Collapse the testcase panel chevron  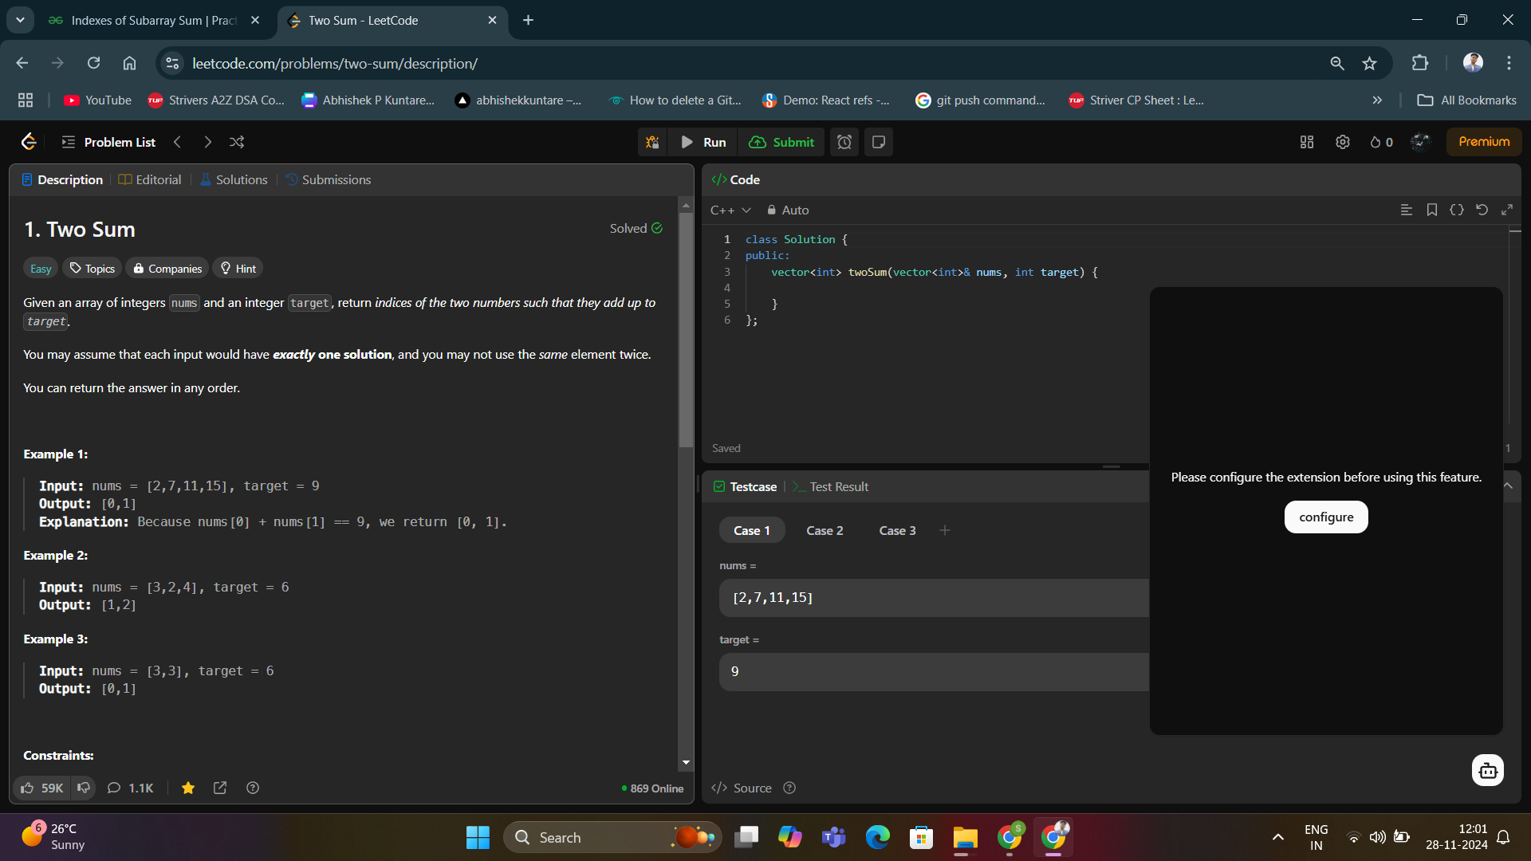(1508, 486)
